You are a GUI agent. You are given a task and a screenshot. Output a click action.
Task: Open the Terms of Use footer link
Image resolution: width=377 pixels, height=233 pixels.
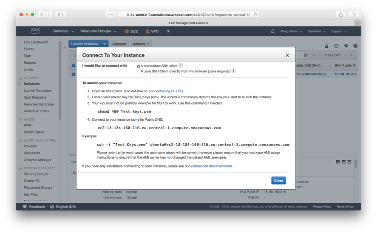pyautogui.click(x=345, y=207)
